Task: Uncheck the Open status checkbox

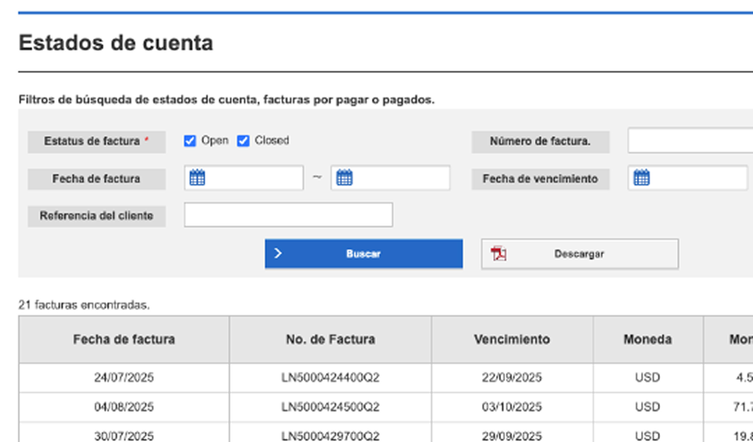Action: click(190, 141)
